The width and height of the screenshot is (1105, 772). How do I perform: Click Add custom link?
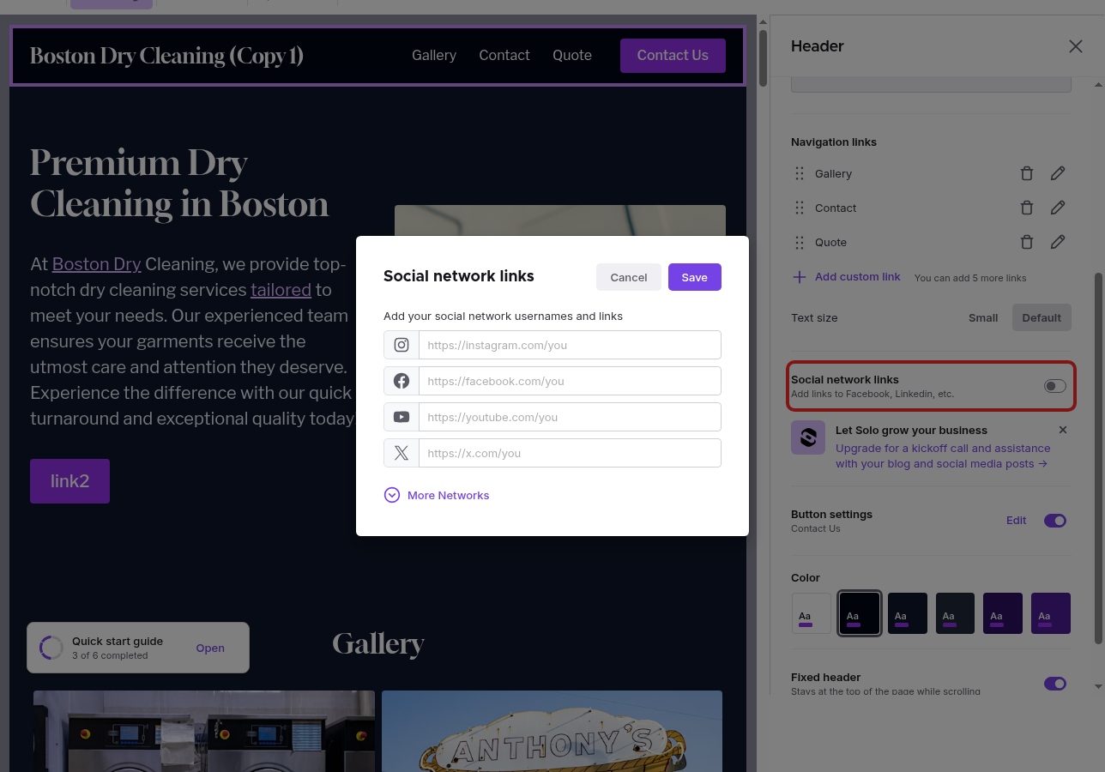(x=858, y=277)
